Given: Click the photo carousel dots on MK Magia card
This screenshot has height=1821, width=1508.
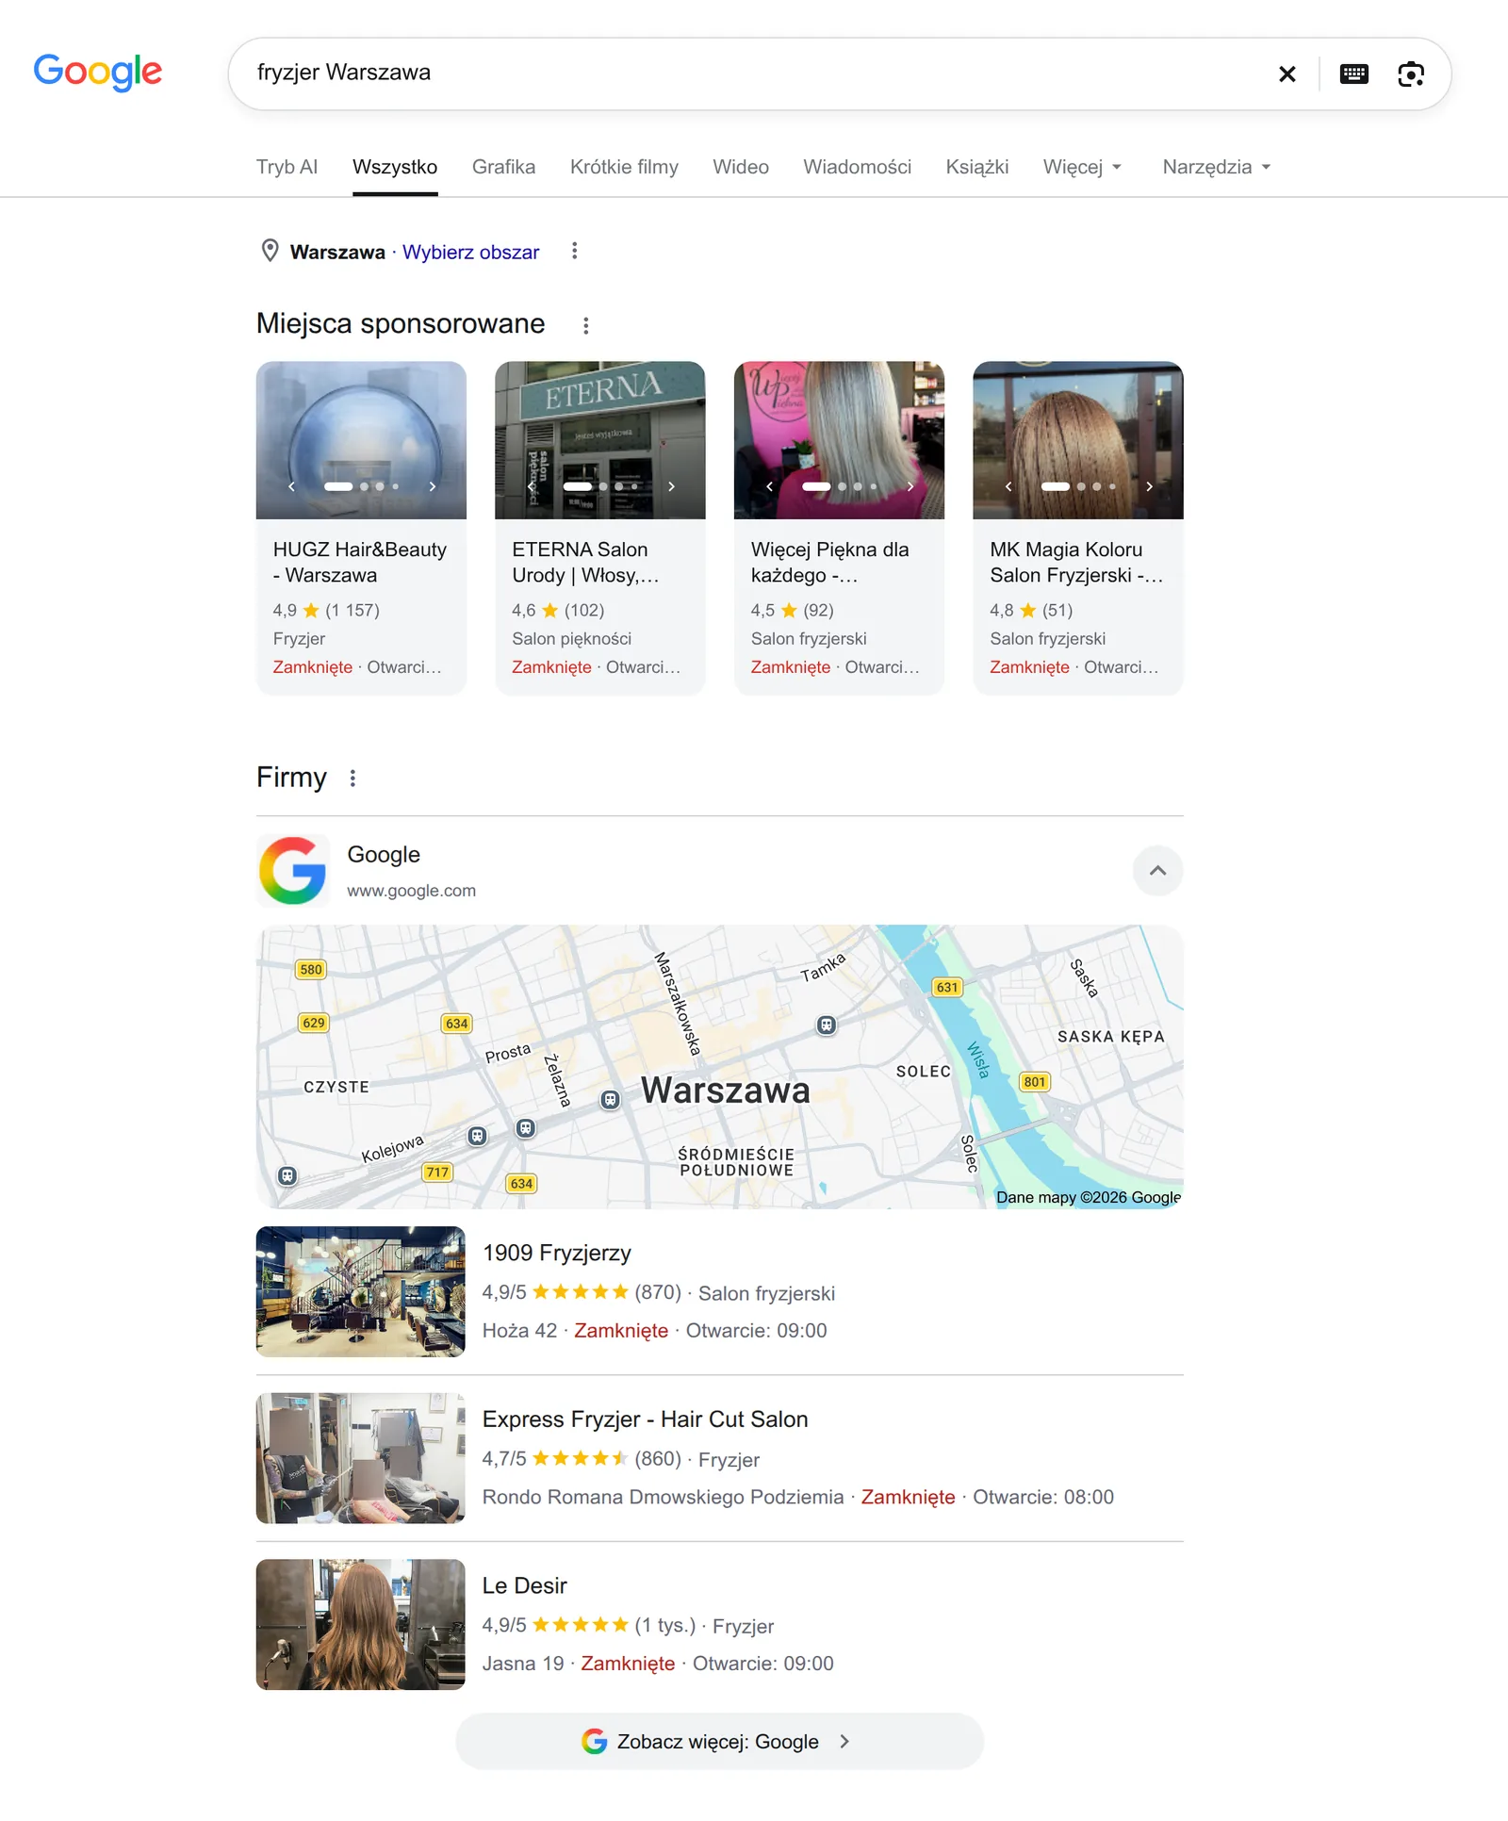Looking at the screenshot, I should [1078, 486].
